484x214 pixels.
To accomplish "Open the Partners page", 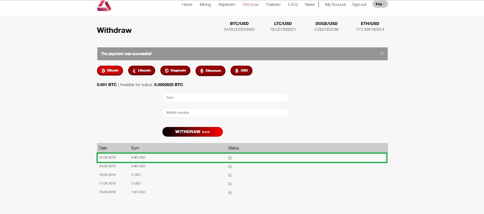I will pos(273,5).
